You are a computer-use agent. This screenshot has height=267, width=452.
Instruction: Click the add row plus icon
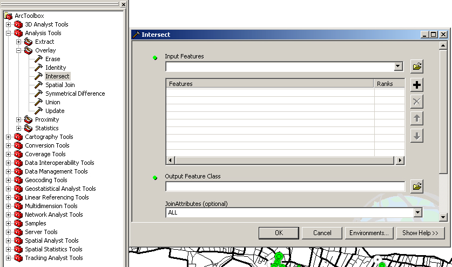[x=416, y=85]
